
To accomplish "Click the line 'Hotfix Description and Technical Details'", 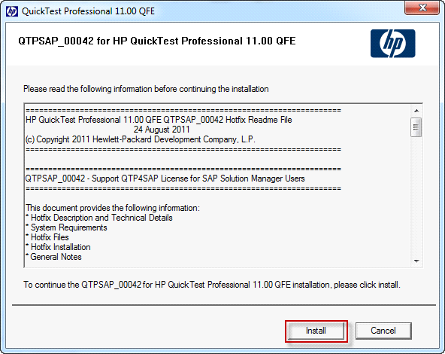I will click(x=99, y=218).
